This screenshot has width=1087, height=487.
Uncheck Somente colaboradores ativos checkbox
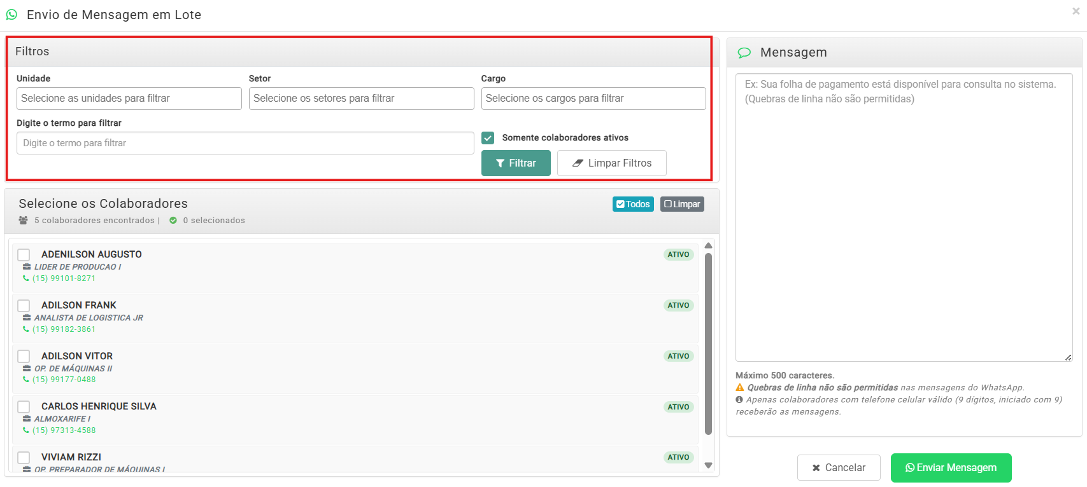tap(488, 138)
